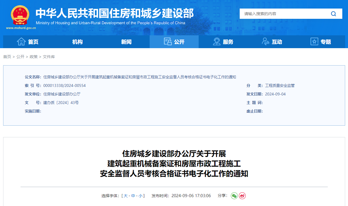Open the 公开 breadcrumb link
The width and height of the screenshot is (348, 206).
[x=20, y=57]
